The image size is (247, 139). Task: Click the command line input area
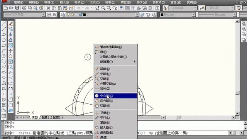point(117,133)
